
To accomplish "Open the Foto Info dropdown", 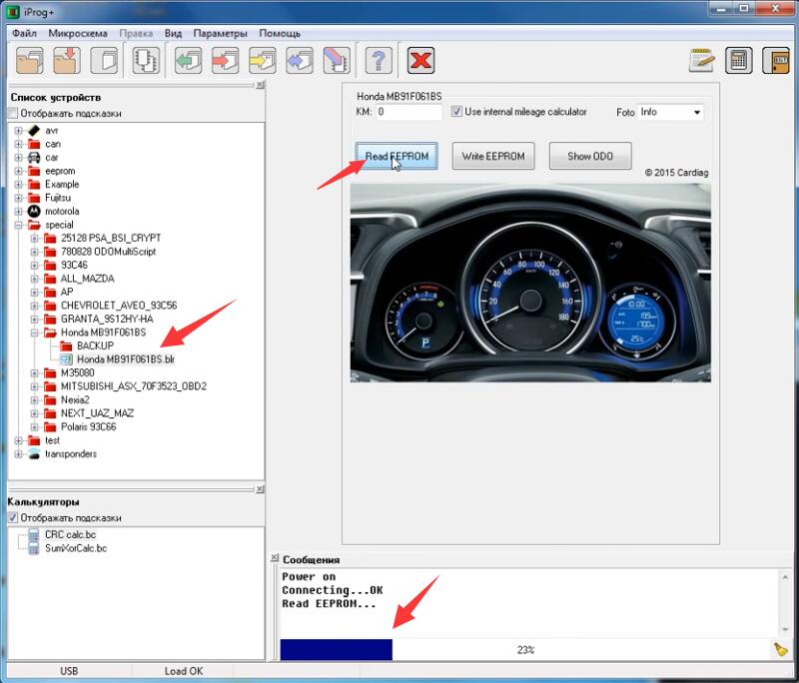I will [670, 112].
